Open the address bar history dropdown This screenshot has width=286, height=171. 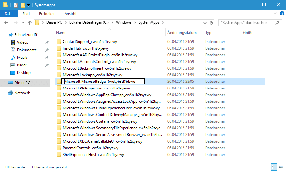tap(205, 23)
